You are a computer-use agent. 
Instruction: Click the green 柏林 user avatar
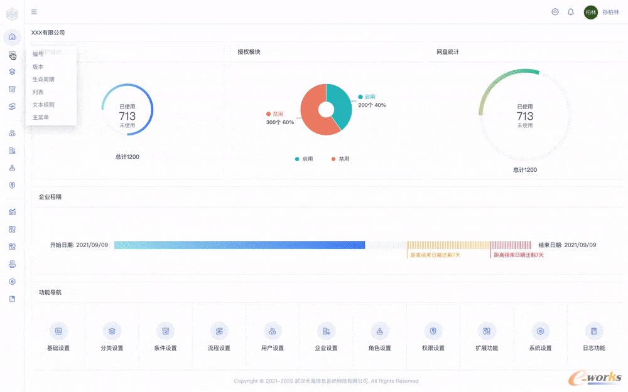pyautogui.click(x=591, y=12)
